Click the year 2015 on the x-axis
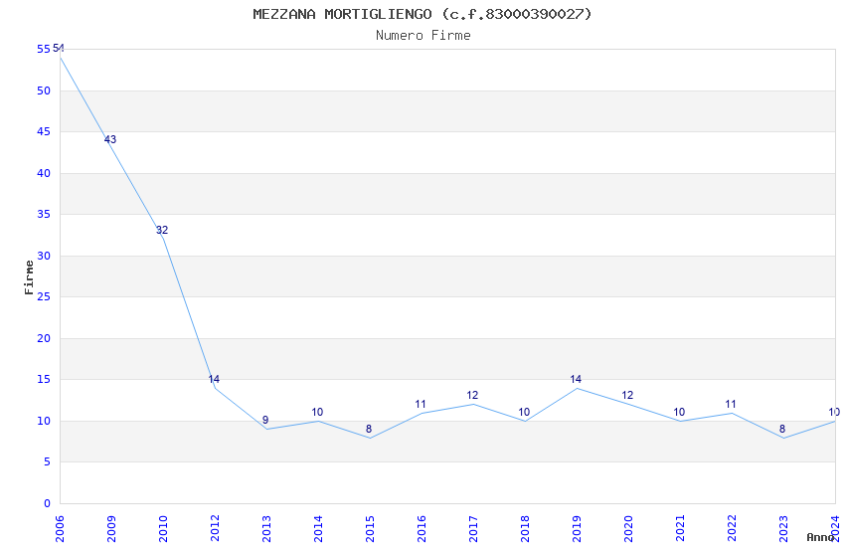Image resolution: width=845 pixels, height=547 pixels. point(370,529)
